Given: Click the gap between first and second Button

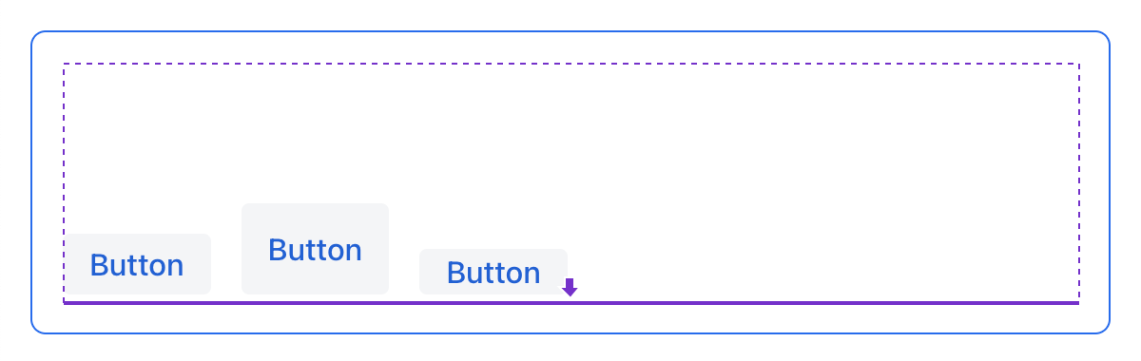Looking at the screenshot, I should click(226, 263).
